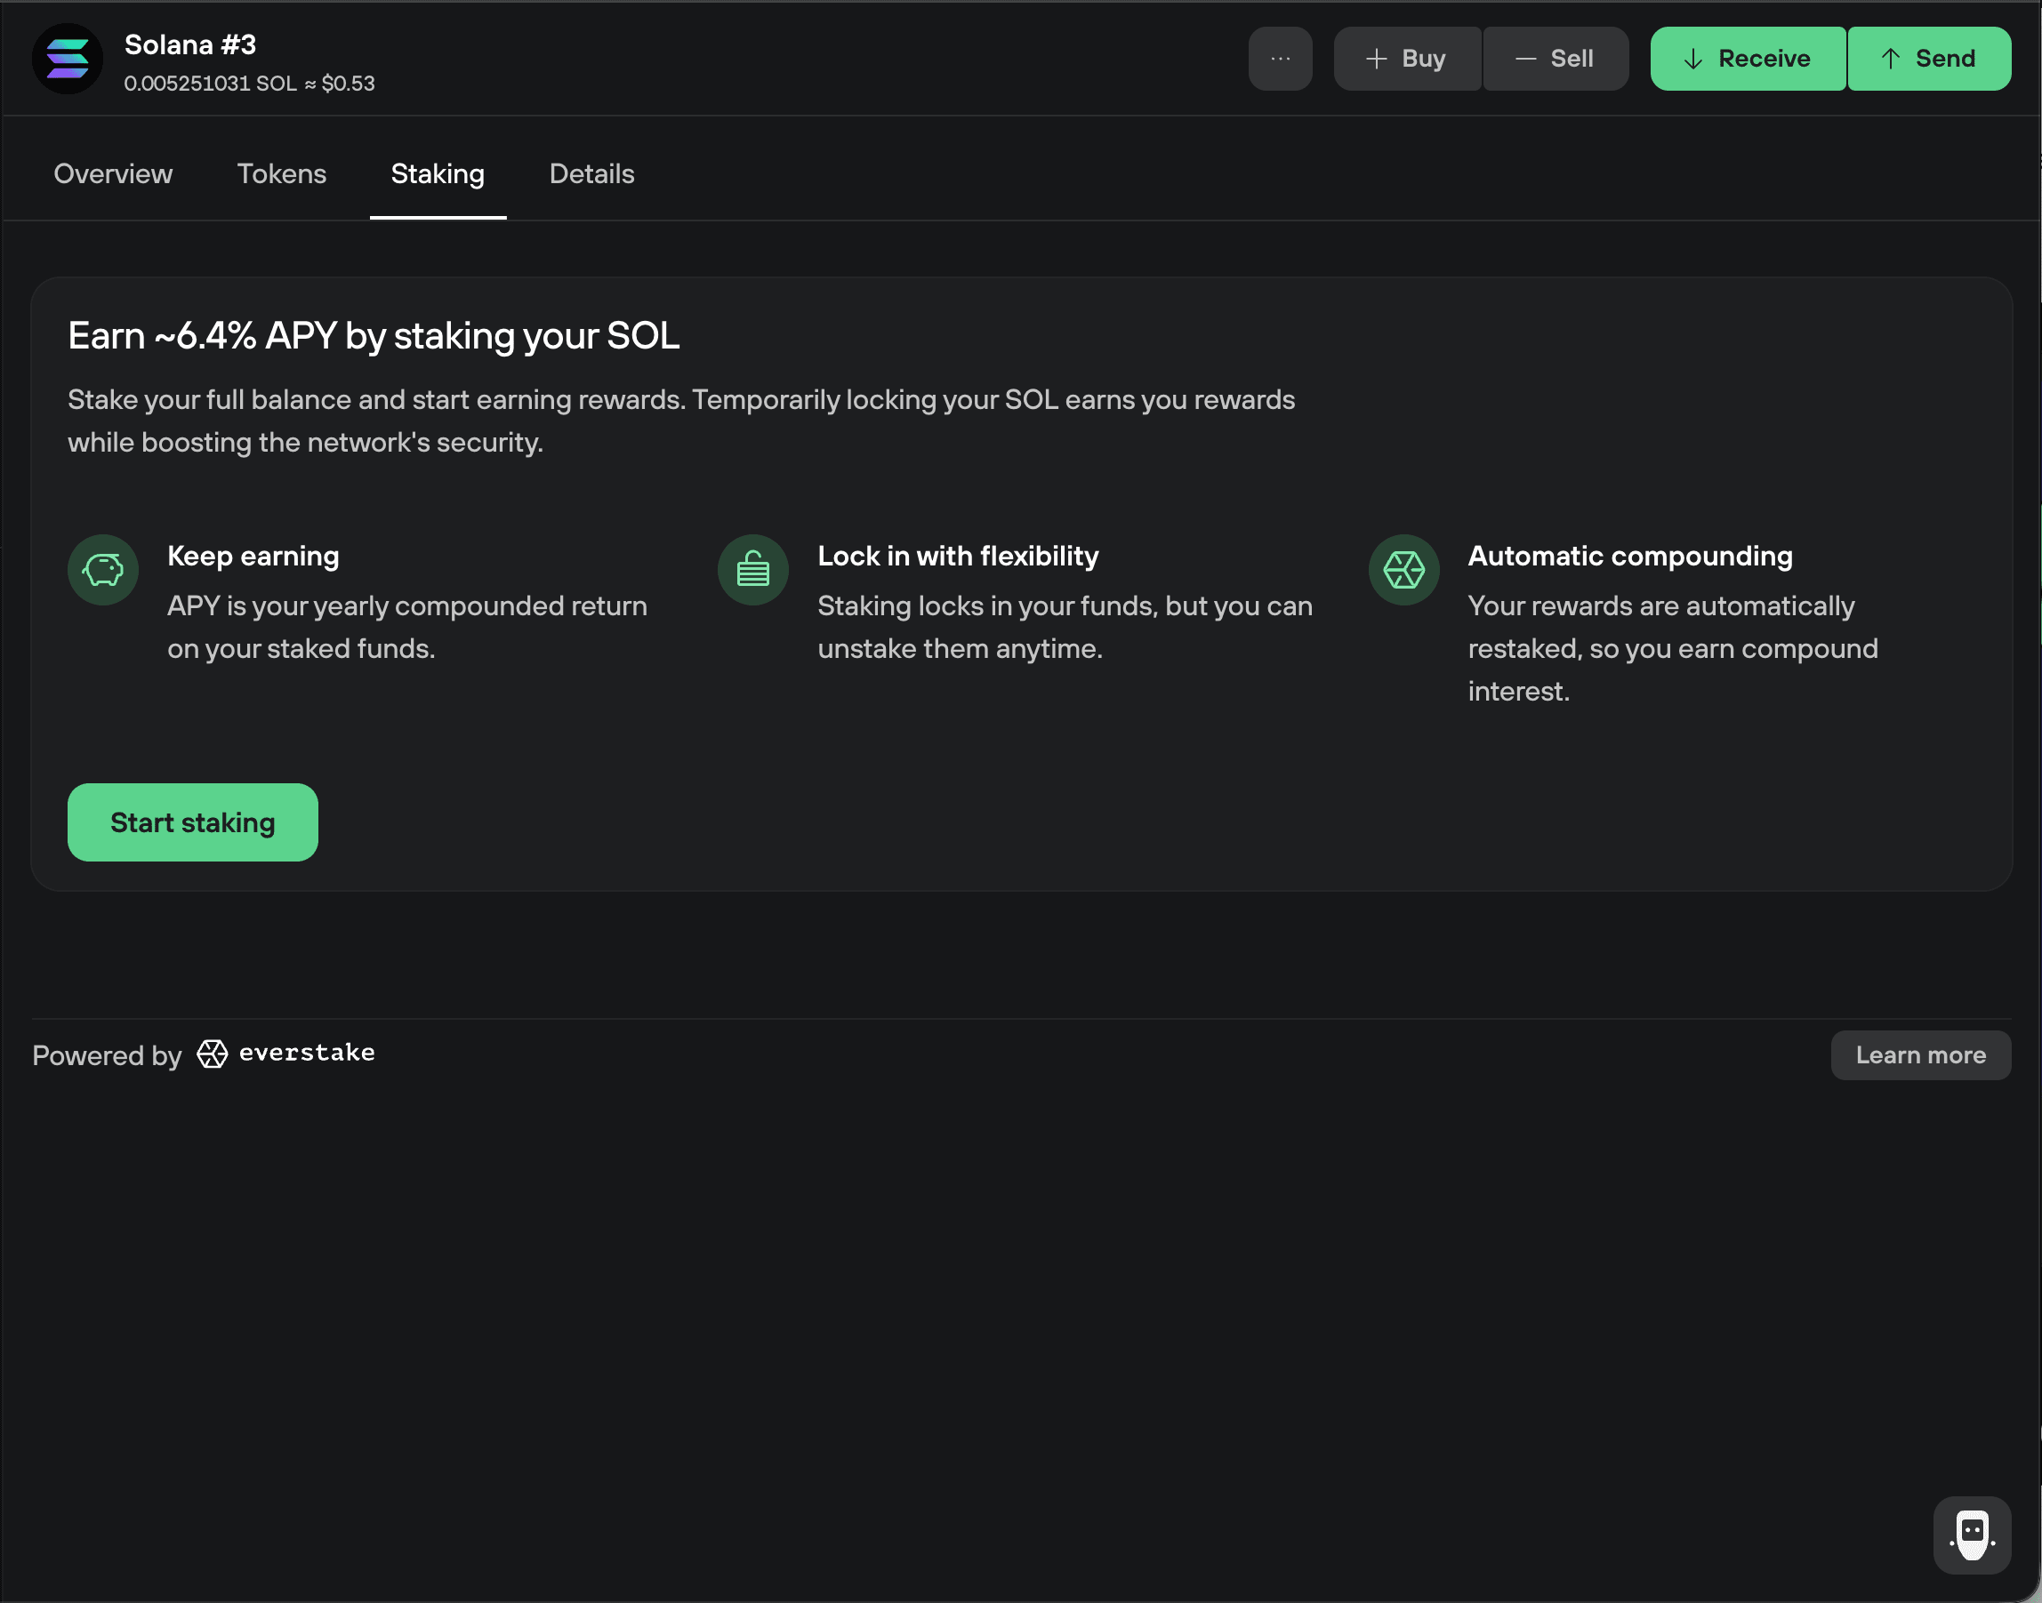Click the Solana #3 account name
This screenshot has height=1603, width=2042.
[190, 44]
